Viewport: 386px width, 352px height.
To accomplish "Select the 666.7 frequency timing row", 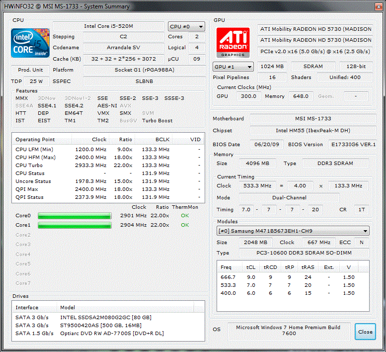I will pyautogui.click(x=293, y=277).
